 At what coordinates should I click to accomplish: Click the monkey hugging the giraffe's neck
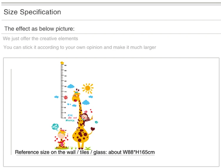pyautogui.click(x=84, y=119)
